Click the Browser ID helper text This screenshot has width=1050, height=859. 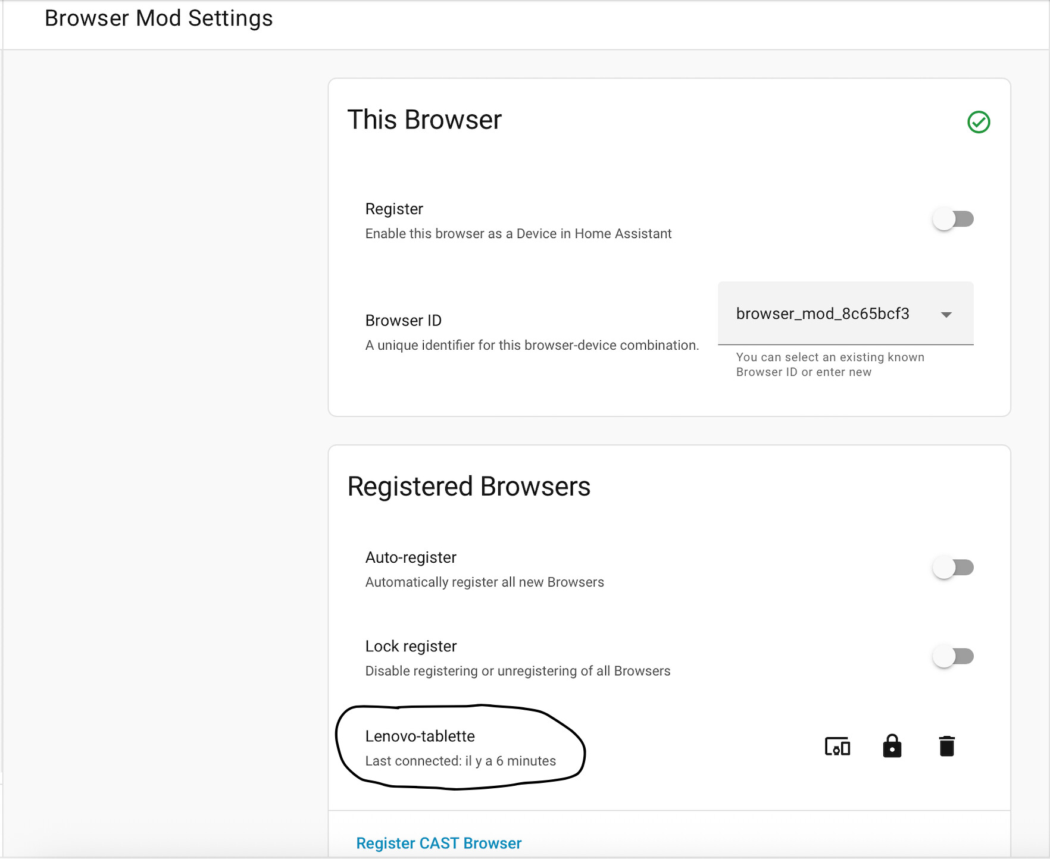[x=830, y=364]
